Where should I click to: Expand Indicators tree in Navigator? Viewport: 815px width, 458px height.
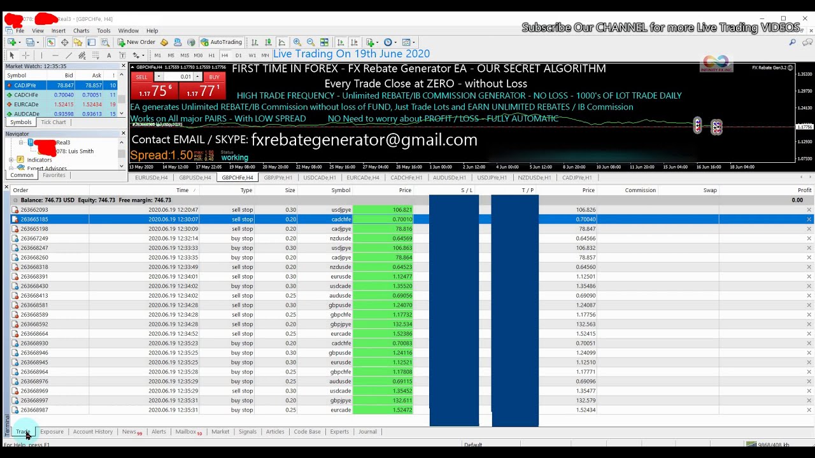coord(11,160)
